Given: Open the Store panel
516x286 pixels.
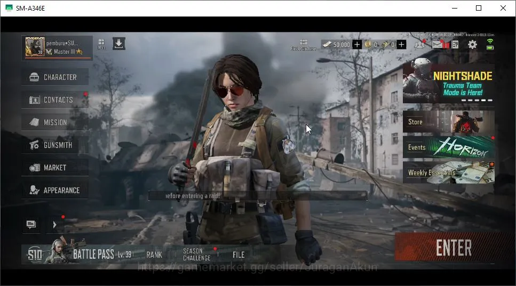Looking at the screenshot, I should point(449,122).
